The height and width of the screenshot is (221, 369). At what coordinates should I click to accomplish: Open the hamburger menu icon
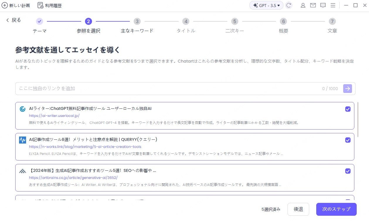tap(333, 5)
